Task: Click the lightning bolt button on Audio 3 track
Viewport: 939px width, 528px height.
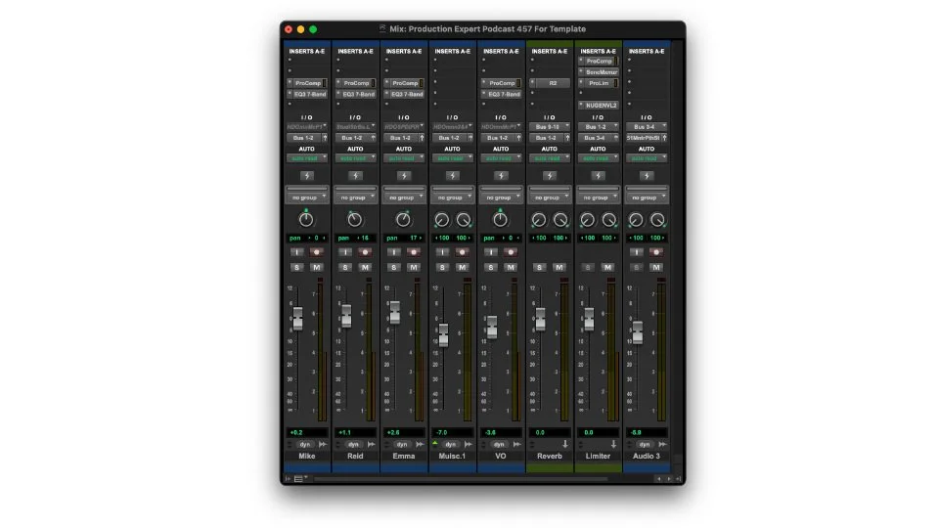Action: coord(647,176)
